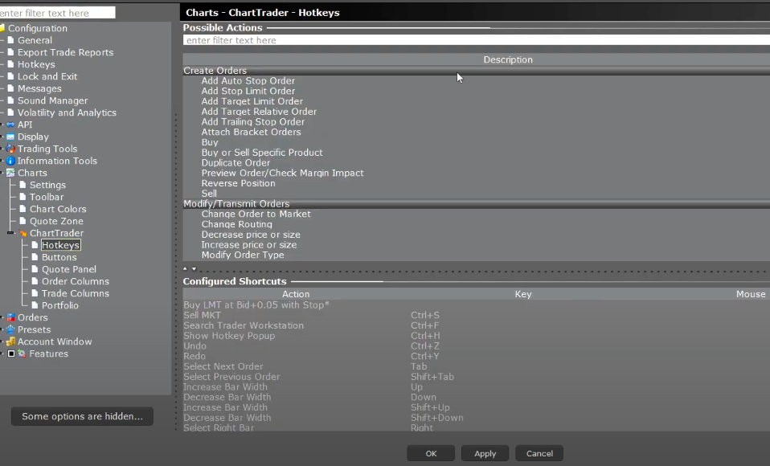This screenshot has height=466, width=770.
Task: Select the 'Add Stop Limit Order' action
Action: click(x=248, y=91)
